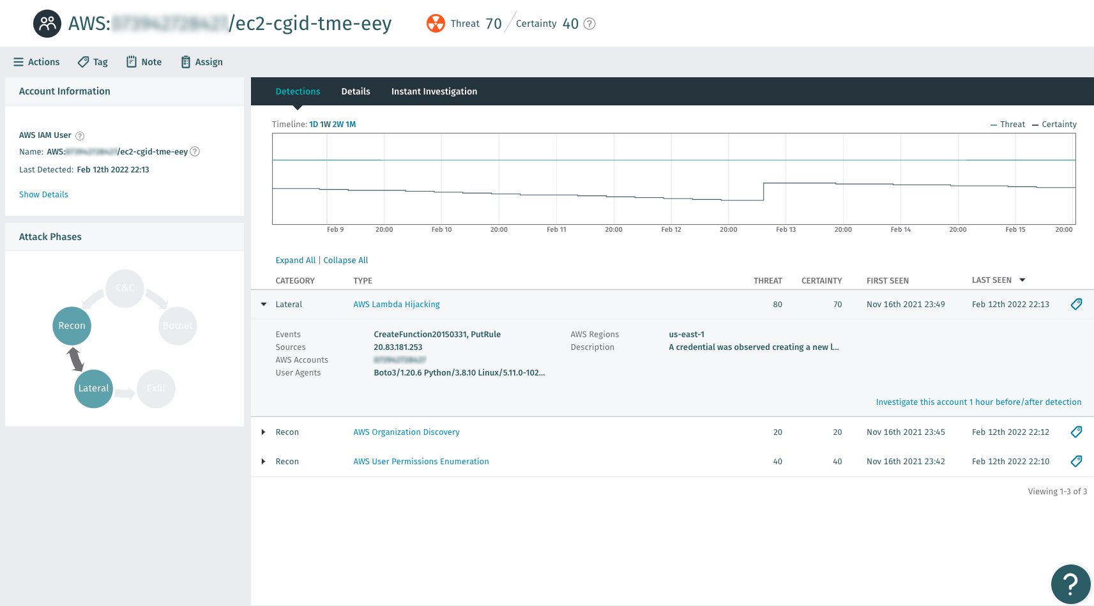Image resolution: width=1094 pixels, height=606 pixels.
Task: Tag the AWS Organization Discovery detection
Action: coord(1076,432)
